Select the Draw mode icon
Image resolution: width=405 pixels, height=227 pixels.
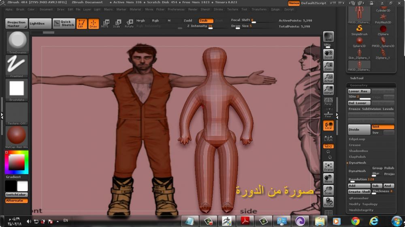(x=94, y=23)
